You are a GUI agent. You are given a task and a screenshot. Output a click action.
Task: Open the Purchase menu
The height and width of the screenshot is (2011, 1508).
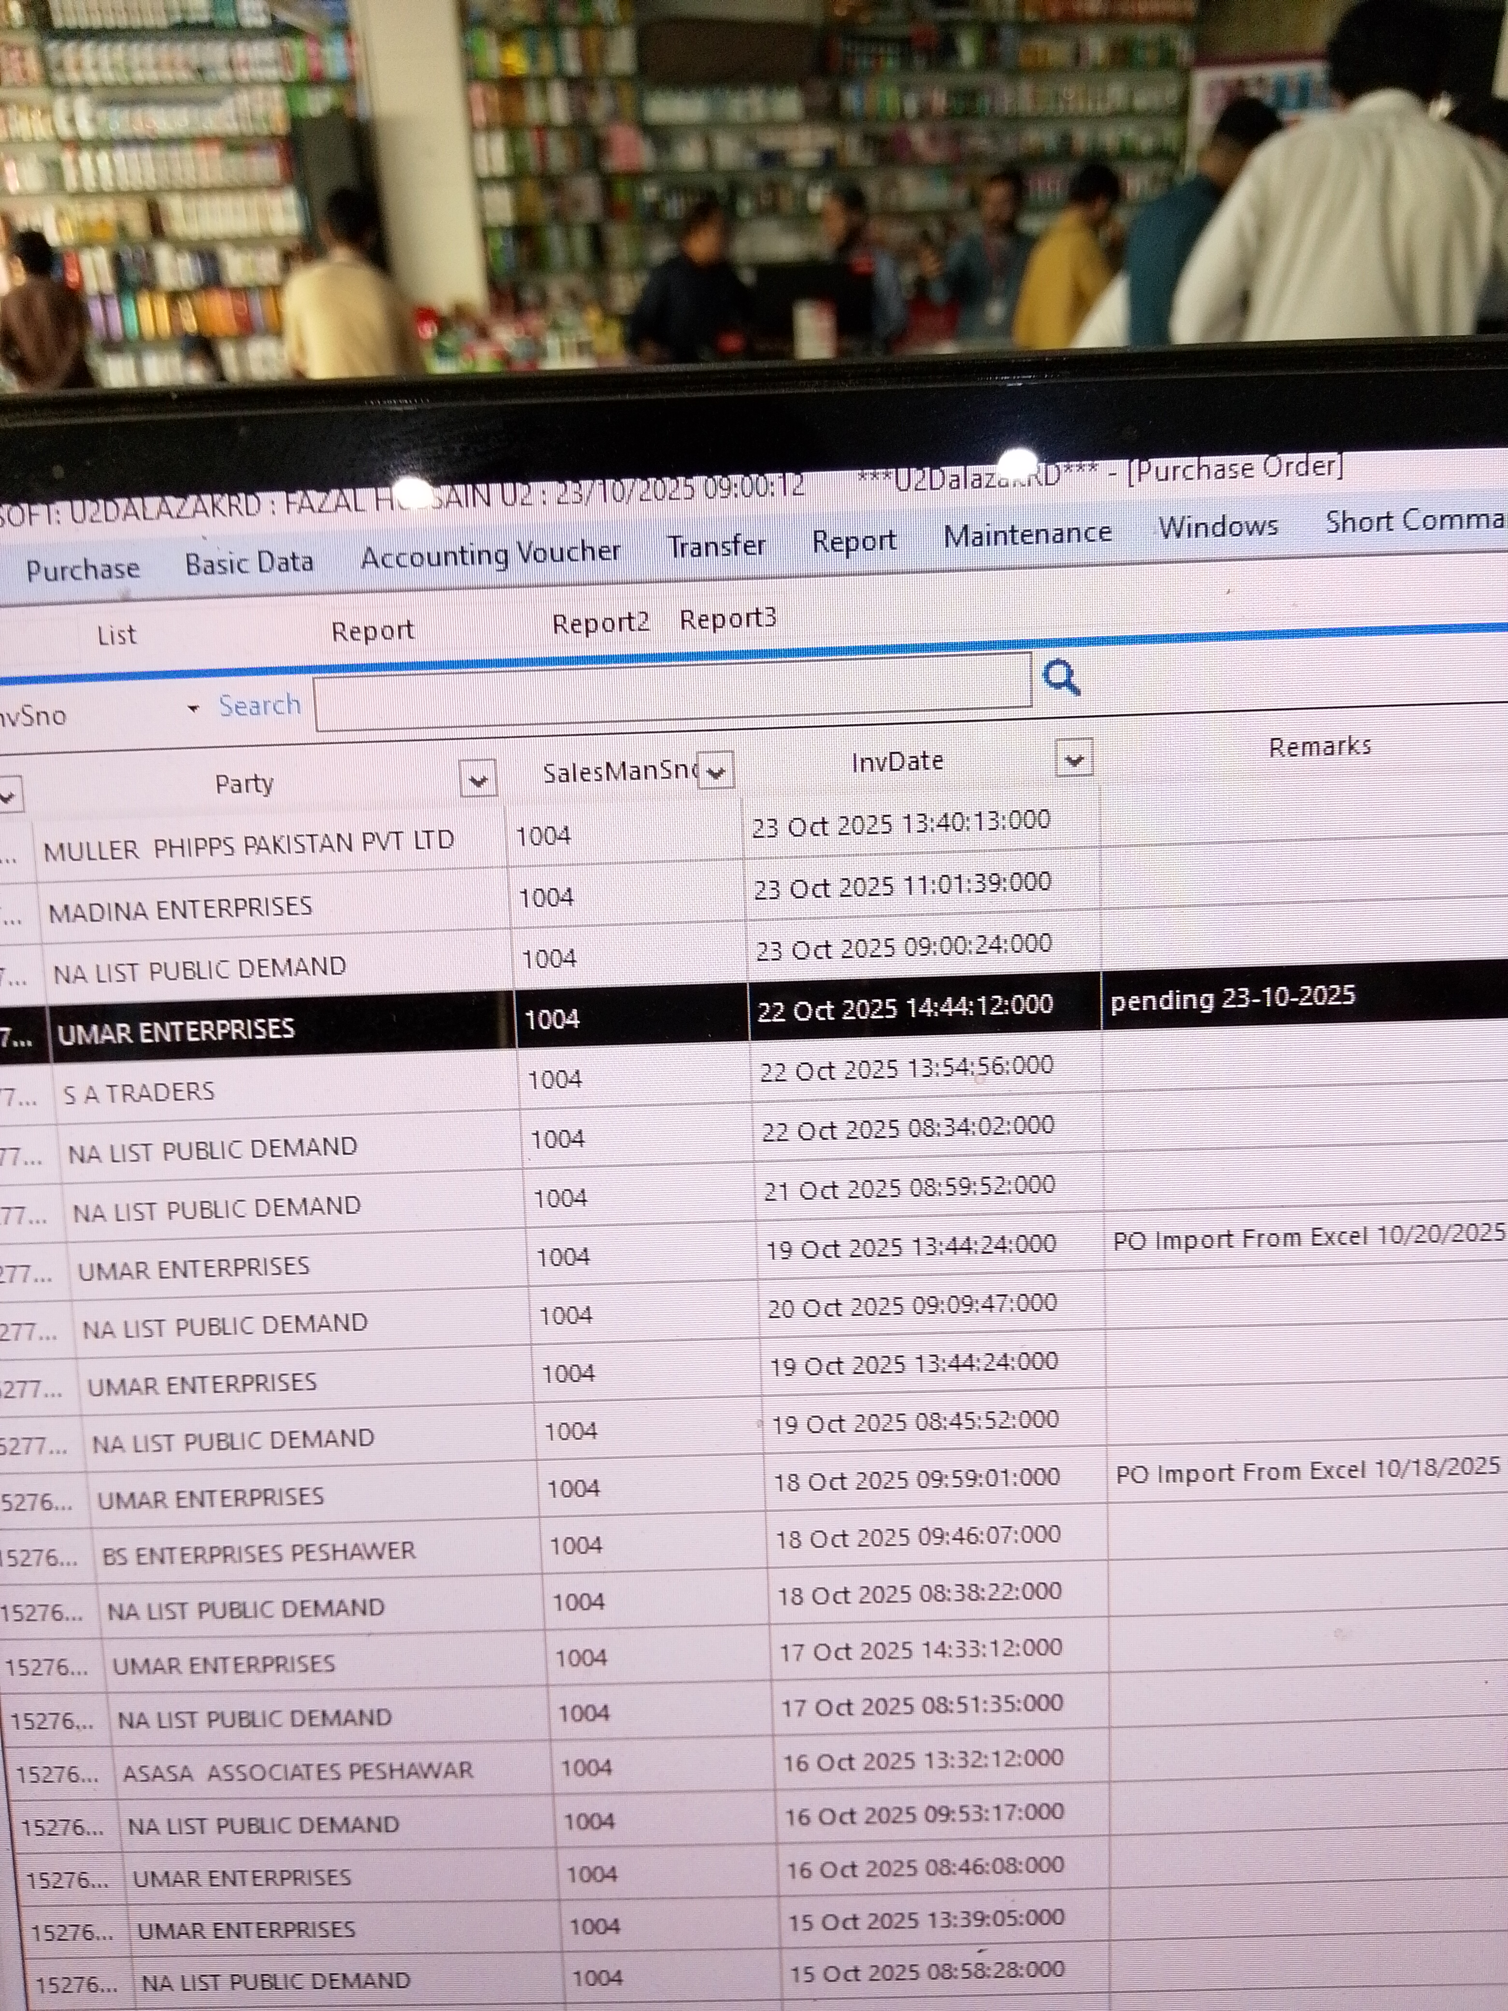click(x=83, y=569)
